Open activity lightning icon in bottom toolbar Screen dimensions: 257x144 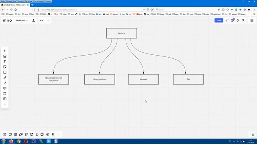point(53,134)
